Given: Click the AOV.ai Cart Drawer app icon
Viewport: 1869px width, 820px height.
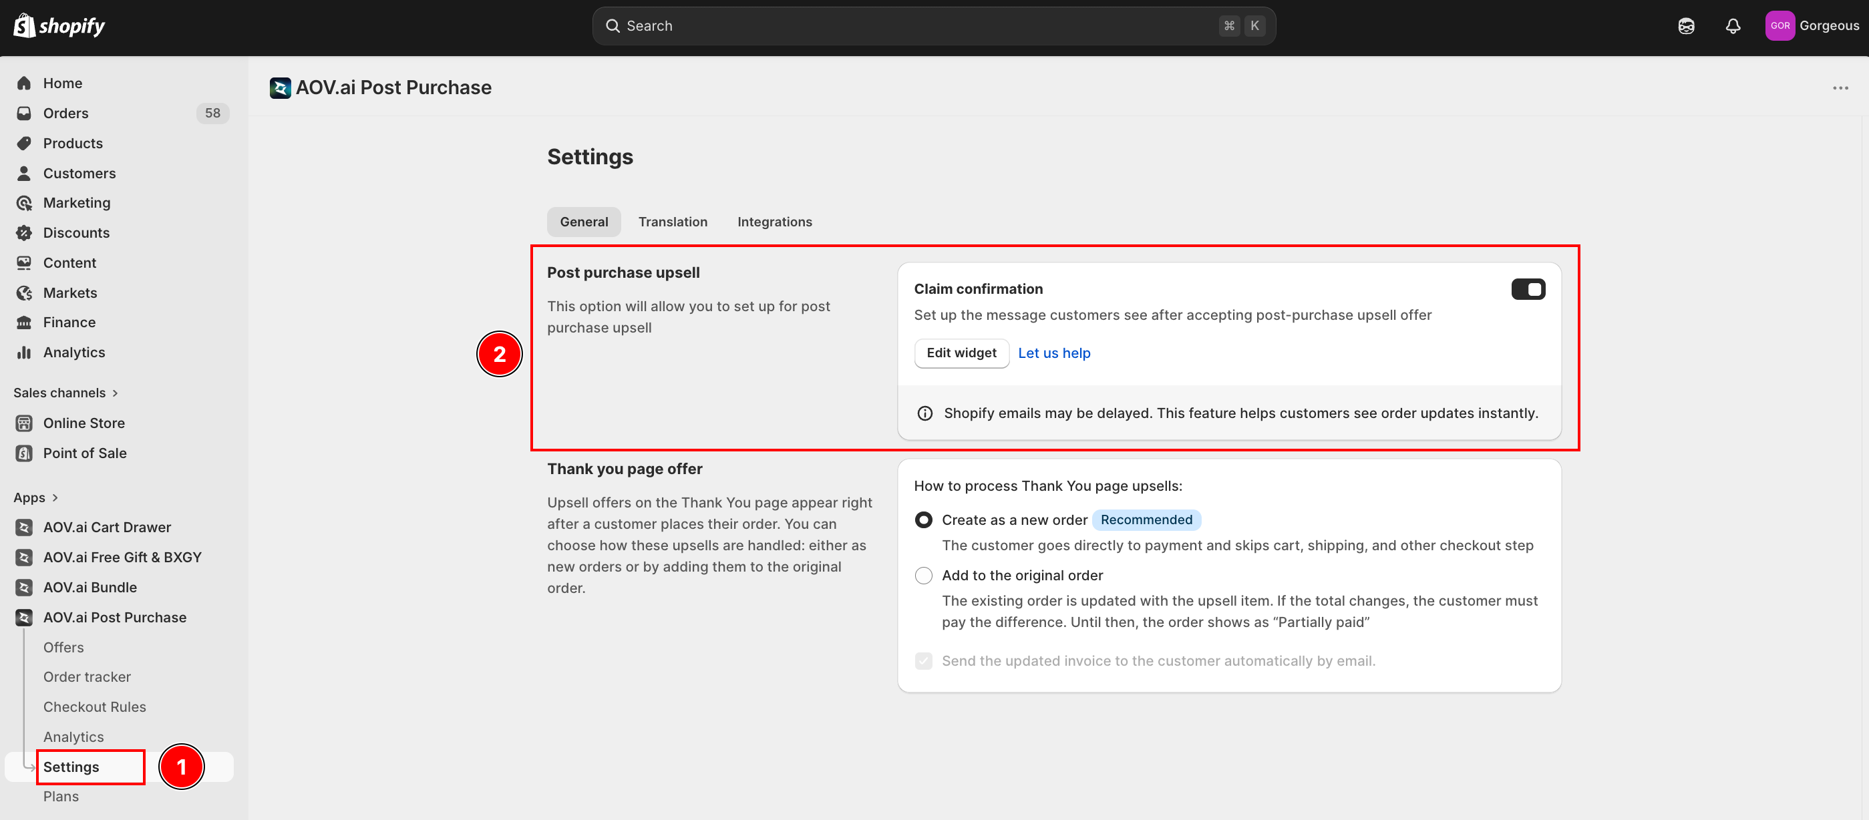Looking at the screenshot, I should click(x=24, y=527).
